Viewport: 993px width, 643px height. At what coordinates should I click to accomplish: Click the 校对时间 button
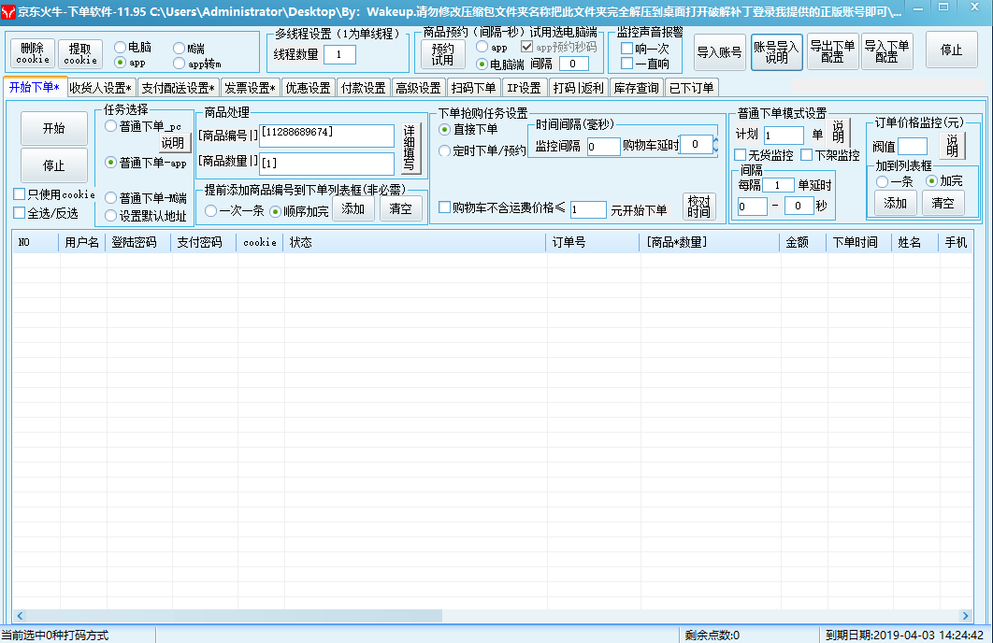point(699,207)
